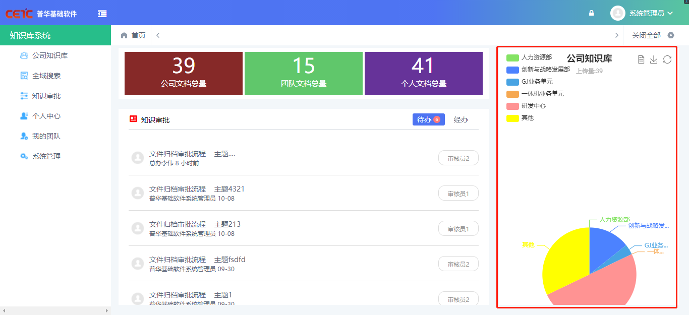Switch to the 经办 tab
The height and width of the screenshot is (315, 689).
(461, 119)
